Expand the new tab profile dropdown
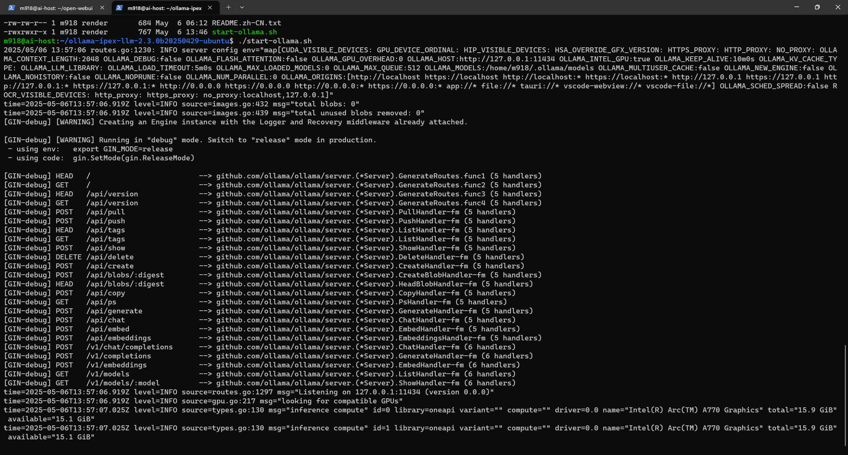 pyautogui.click(x=242, y=7)
